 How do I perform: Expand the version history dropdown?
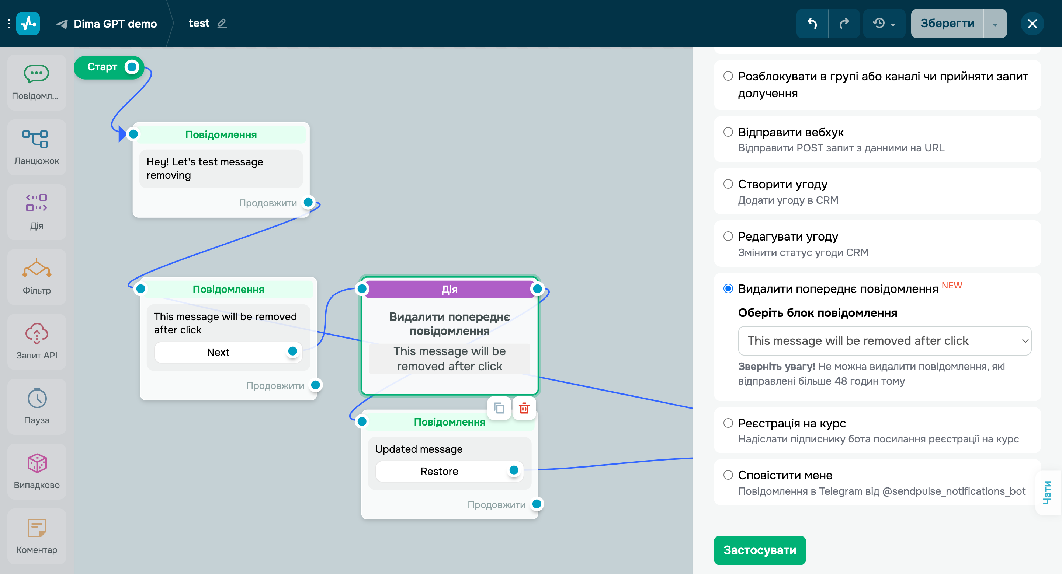[884, 24]
